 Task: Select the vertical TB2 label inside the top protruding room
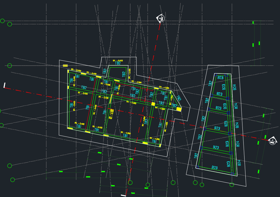pos(124,74)
